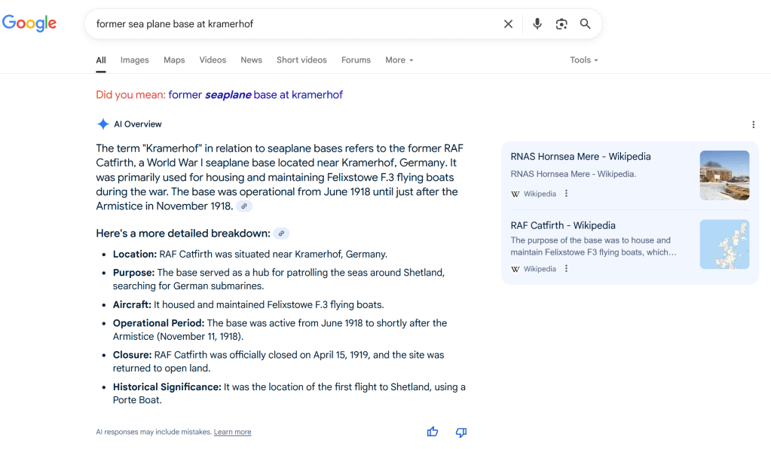Click the RAF Catfirth map thumbnail

click(724, 244)
